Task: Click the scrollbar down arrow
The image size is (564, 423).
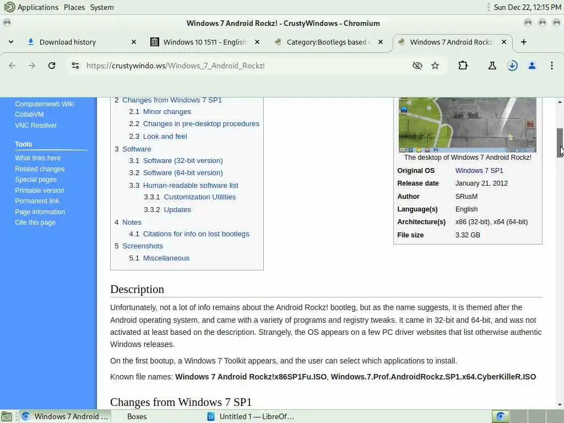Action: (560, 405)
